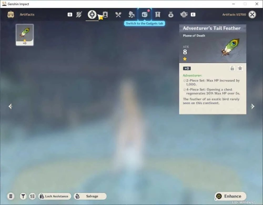Open the Quest items tab

pos(158,14)
